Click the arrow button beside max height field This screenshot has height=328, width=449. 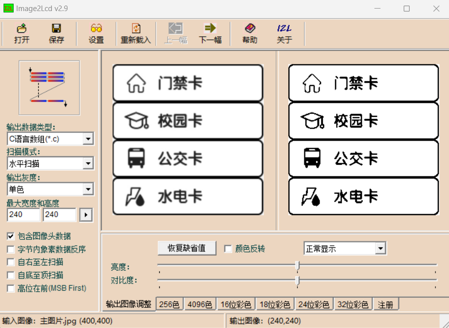[x=86, y=215]
